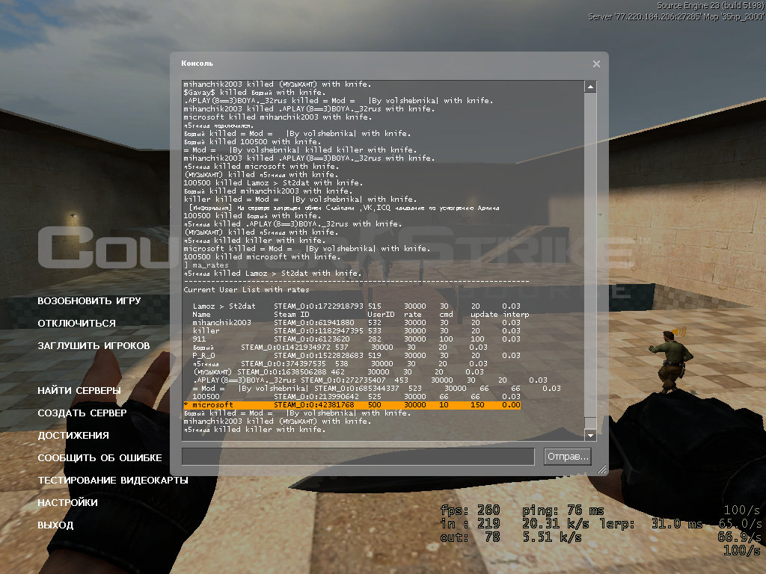Select ВОЗОБНОВИТЬ ИГРУ in the main menu
The image size is (766, 574).
click(x=90, y=301)
